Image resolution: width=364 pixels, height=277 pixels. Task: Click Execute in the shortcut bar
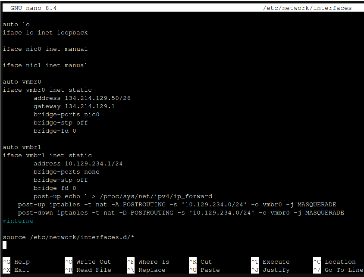click(x=276, y=261)
